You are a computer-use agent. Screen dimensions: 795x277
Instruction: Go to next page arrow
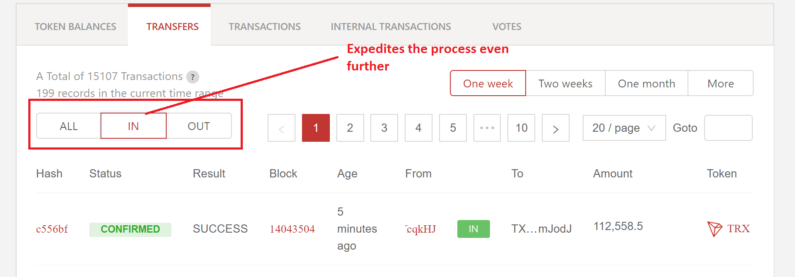(555, 128)
